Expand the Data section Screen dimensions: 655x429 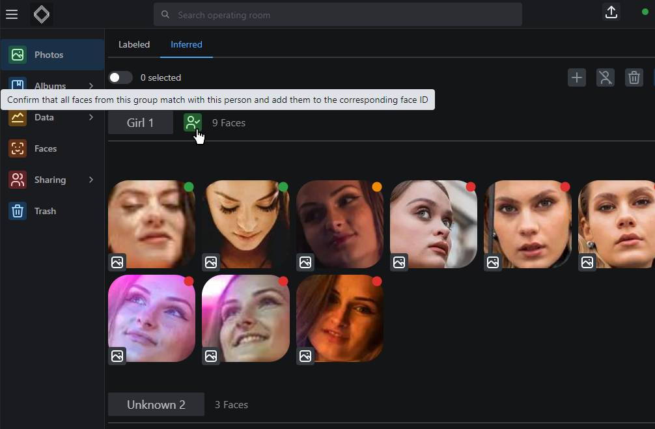coord(45,117)
